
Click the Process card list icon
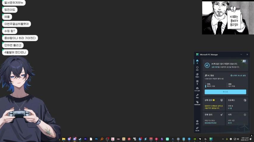[x=245, y=100]
